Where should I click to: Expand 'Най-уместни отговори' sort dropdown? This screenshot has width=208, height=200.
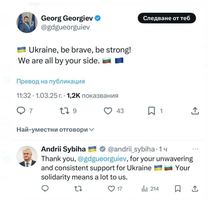coord(55,129)
